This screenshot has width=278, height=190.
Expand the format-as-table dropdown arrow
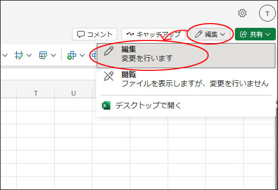click(29, 56)
